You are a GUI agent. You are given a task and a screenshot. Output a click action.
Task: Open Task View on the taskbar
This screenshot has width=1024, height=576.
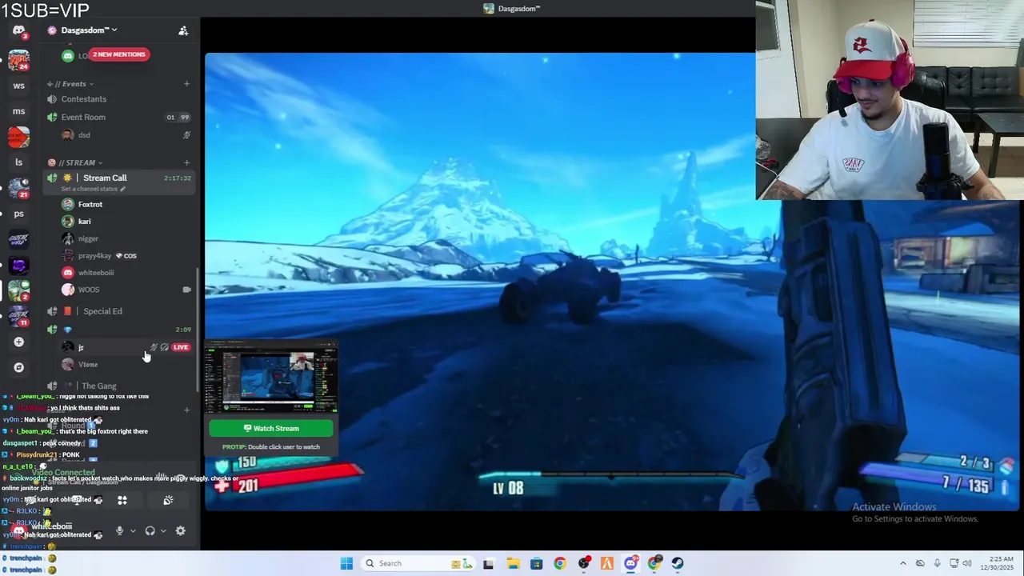coord(488,563)
